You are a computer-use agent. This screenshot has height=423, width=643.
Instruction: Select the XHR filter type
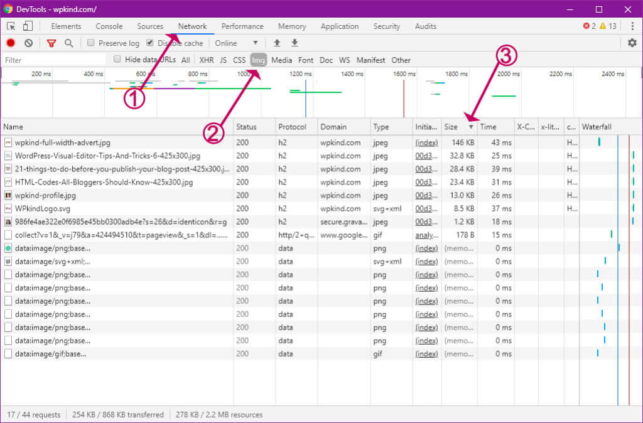206,60
